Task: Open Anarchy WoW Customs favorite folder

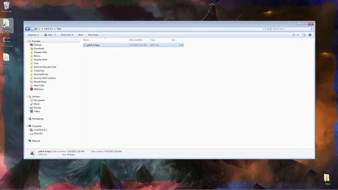Action: 44,78
